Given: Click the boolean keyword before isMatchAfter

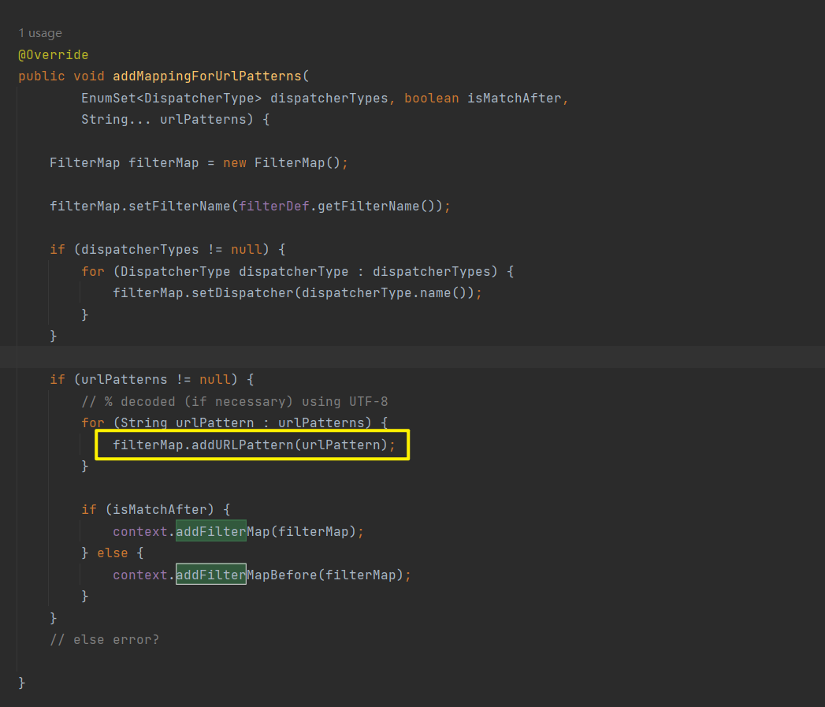Looking at the screenshot, I should [x=431, y=99].
